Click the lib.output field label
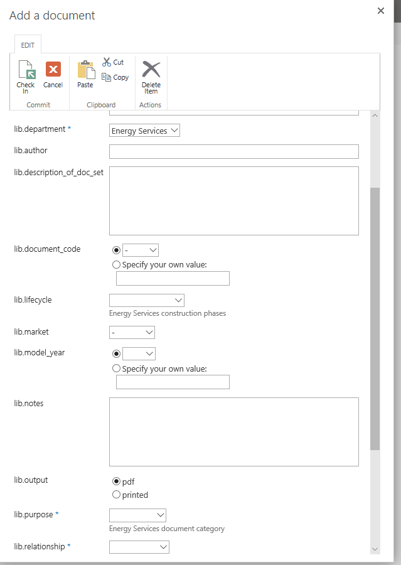401x565 pixels. pos(31,480)
